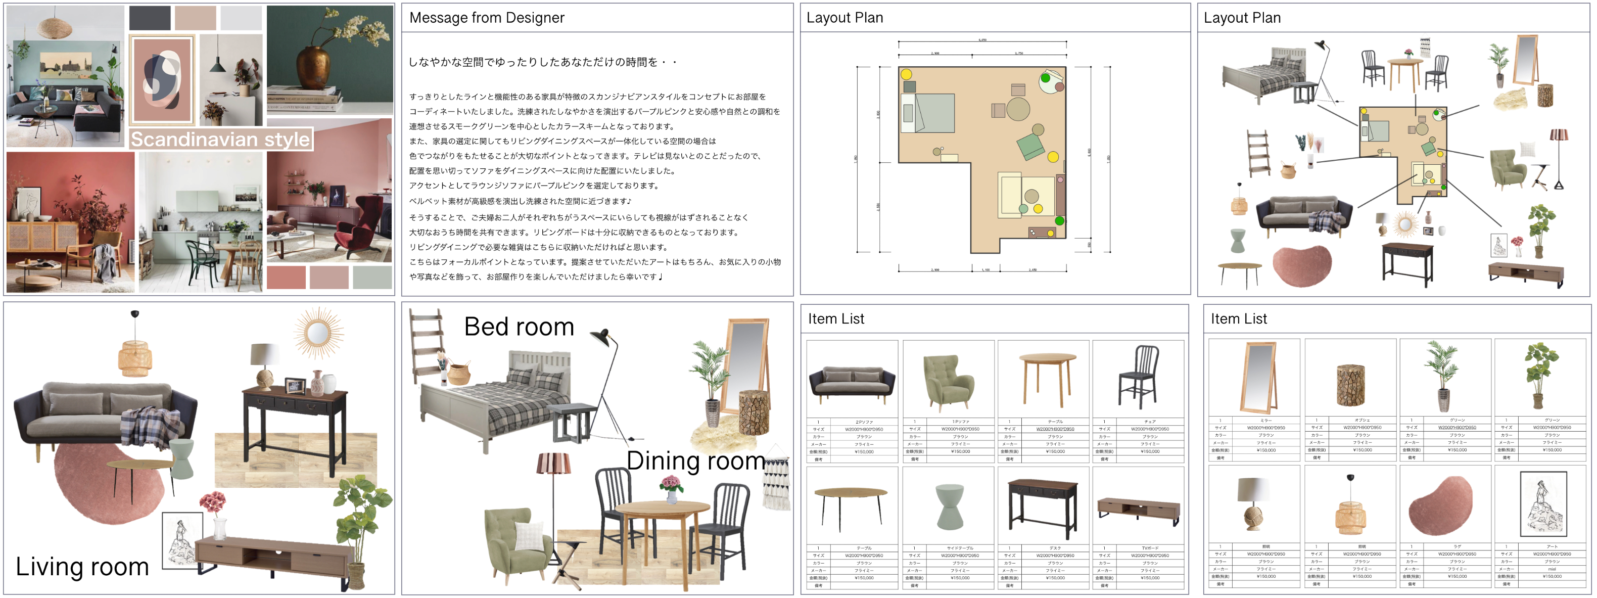Click the 'Bed room' caption text
Image resolution: width=1597 pixels, height=598 pixels.
[519, 327]
